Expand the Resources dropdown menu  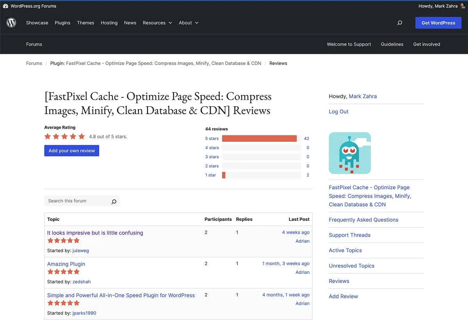pyautogui.click(x=157, y=23)
